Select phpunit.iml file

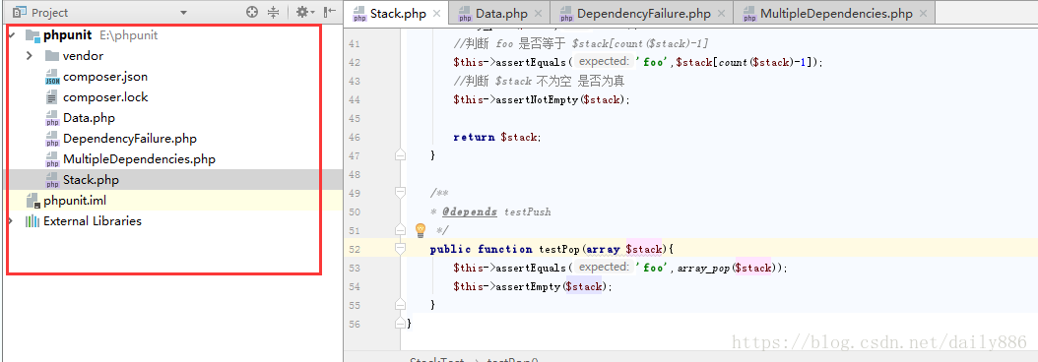coord(75,201)
